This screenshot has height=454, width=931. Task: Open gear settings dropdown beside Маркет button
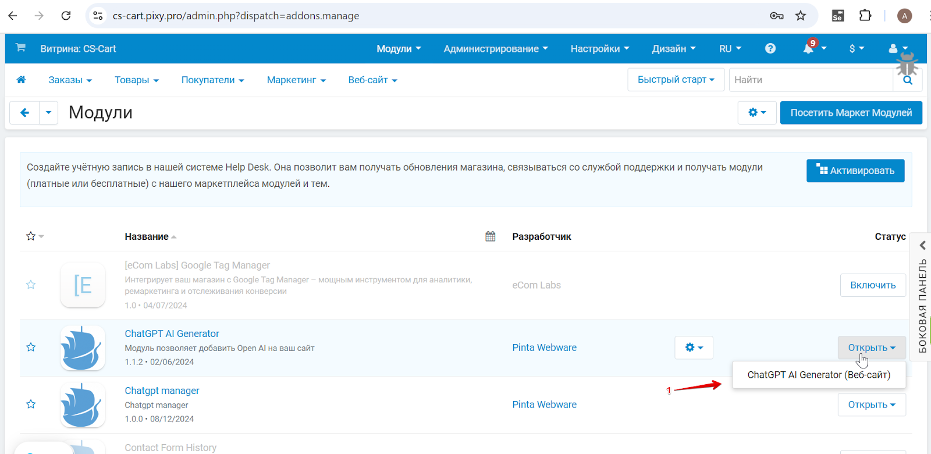click(757, 112)
